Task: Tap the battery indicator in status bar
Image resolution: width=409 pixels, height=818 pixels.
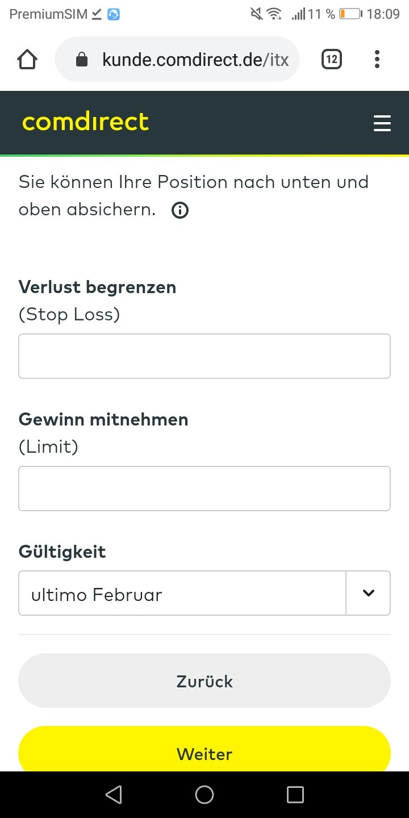Action: click(350, 14)
